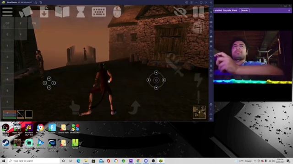Open the minimap thumbnail in game corner
The height and width of the screenshot is (164, 293).
(200, 112)
